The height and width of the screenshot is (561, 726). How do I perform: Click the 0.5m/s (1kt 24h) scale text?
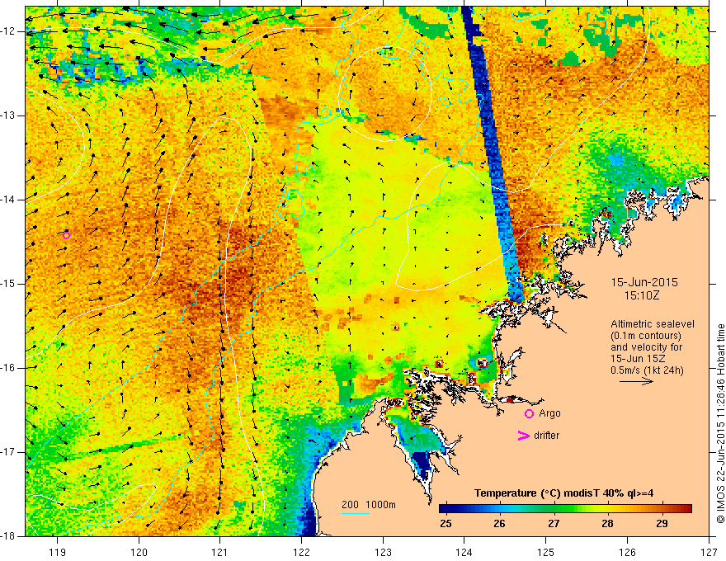(648, 370)
